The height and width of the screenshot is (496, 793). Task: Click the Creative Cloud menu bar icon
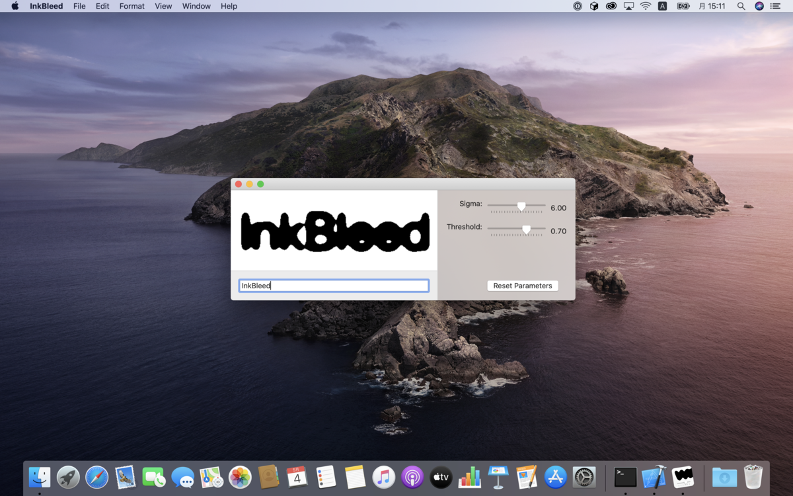point(611,6)
